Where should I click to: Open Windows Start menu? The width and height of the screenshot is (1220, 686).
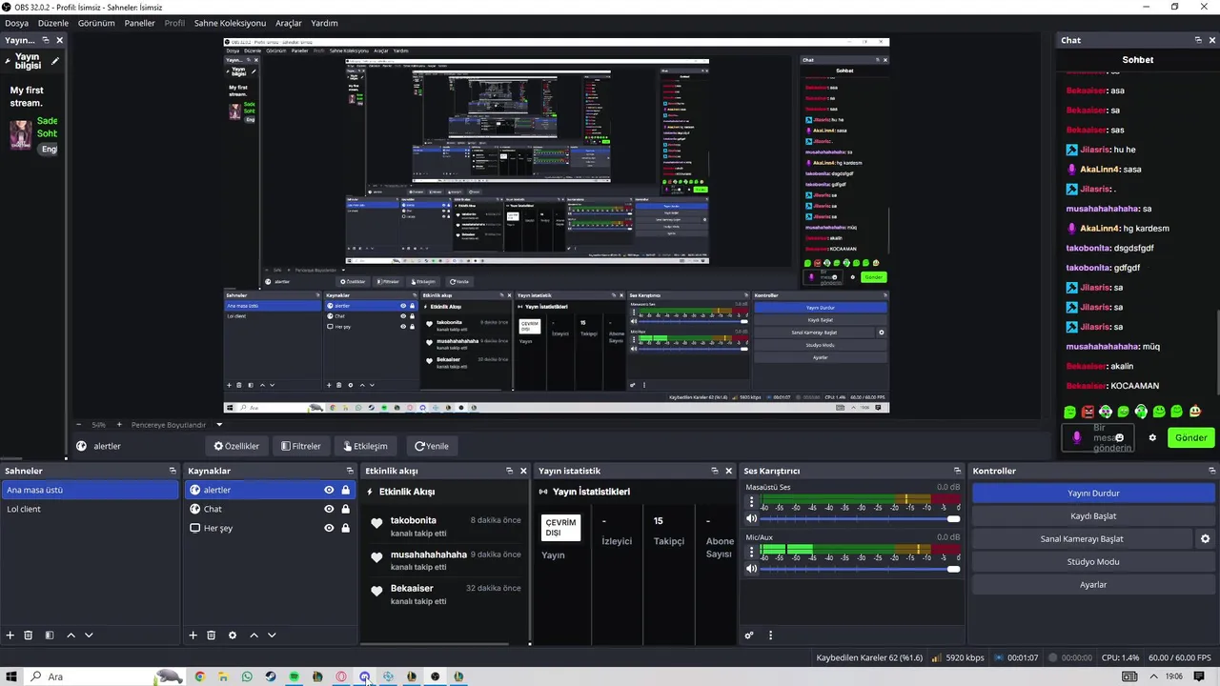coord(11,676)
